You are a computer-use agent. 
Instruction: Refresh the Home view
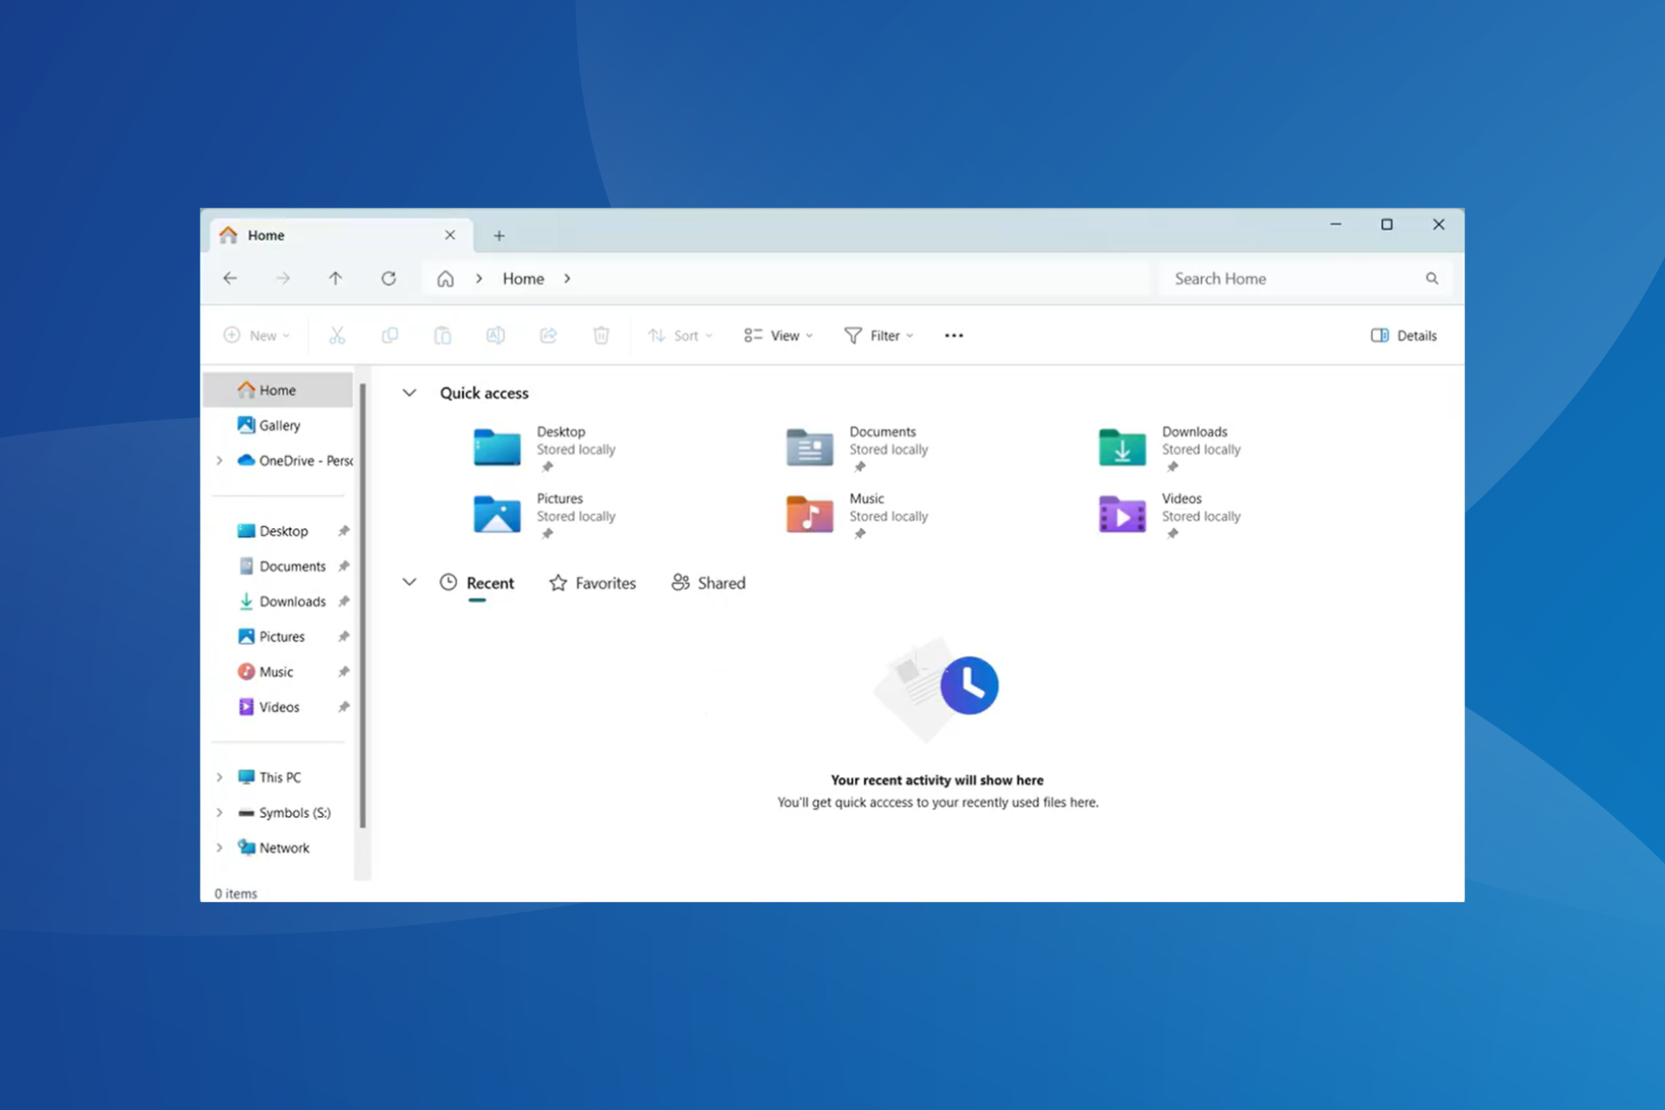(x=388, y=278)
